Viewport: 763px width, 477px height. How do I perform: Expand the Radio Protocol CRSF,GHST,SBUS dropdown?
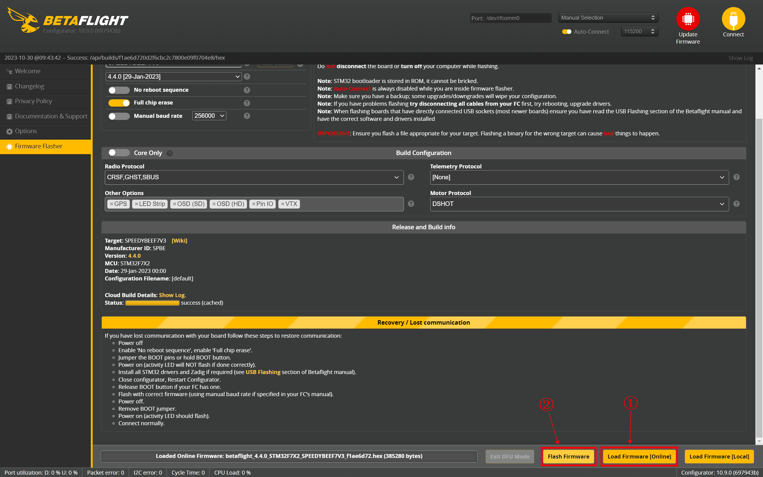click(254, 177)
